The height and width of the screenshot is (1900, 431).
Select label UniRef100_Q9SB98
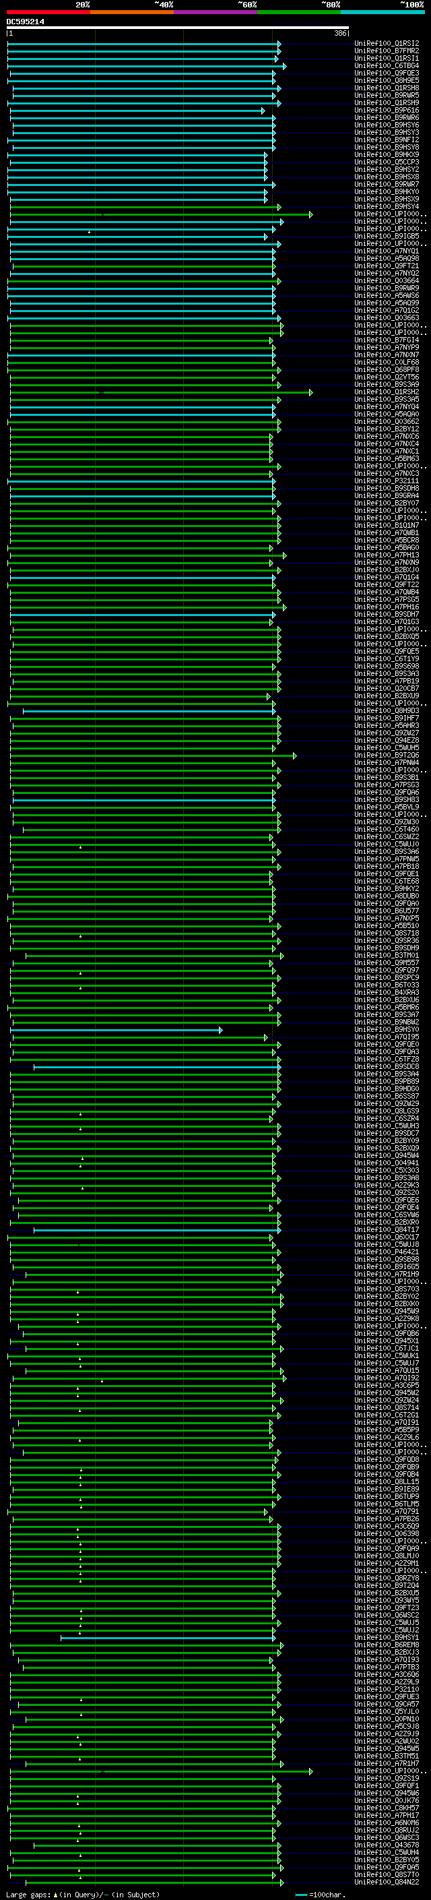[387, 1259]
